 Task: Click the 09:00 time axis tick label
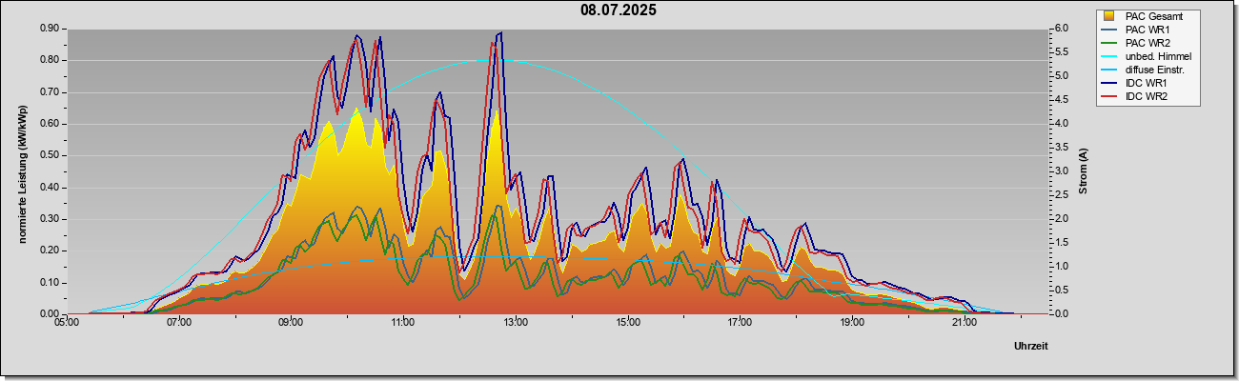coord(291,323)
